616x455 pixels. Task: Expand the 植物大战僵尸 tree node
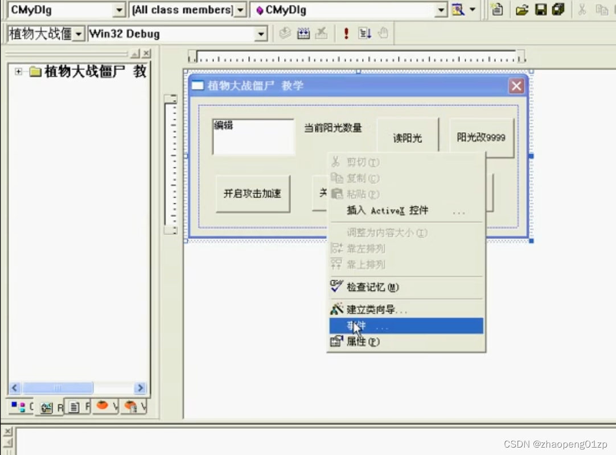(18, 72)
